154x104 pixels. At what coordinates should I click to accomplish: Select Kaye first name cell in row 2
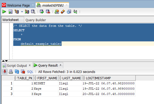[46, 89]
